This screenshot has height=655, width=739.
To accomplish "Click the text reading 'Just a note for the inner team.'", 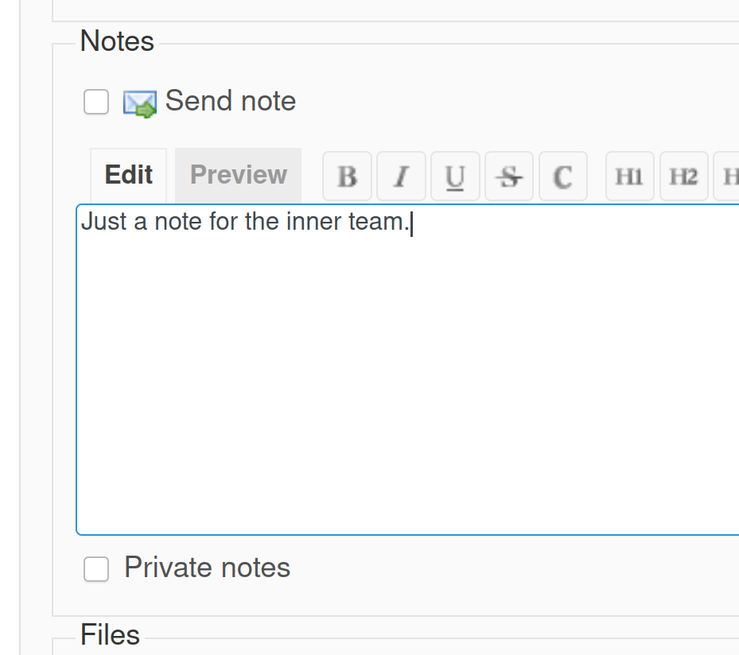I will [245, 222].
